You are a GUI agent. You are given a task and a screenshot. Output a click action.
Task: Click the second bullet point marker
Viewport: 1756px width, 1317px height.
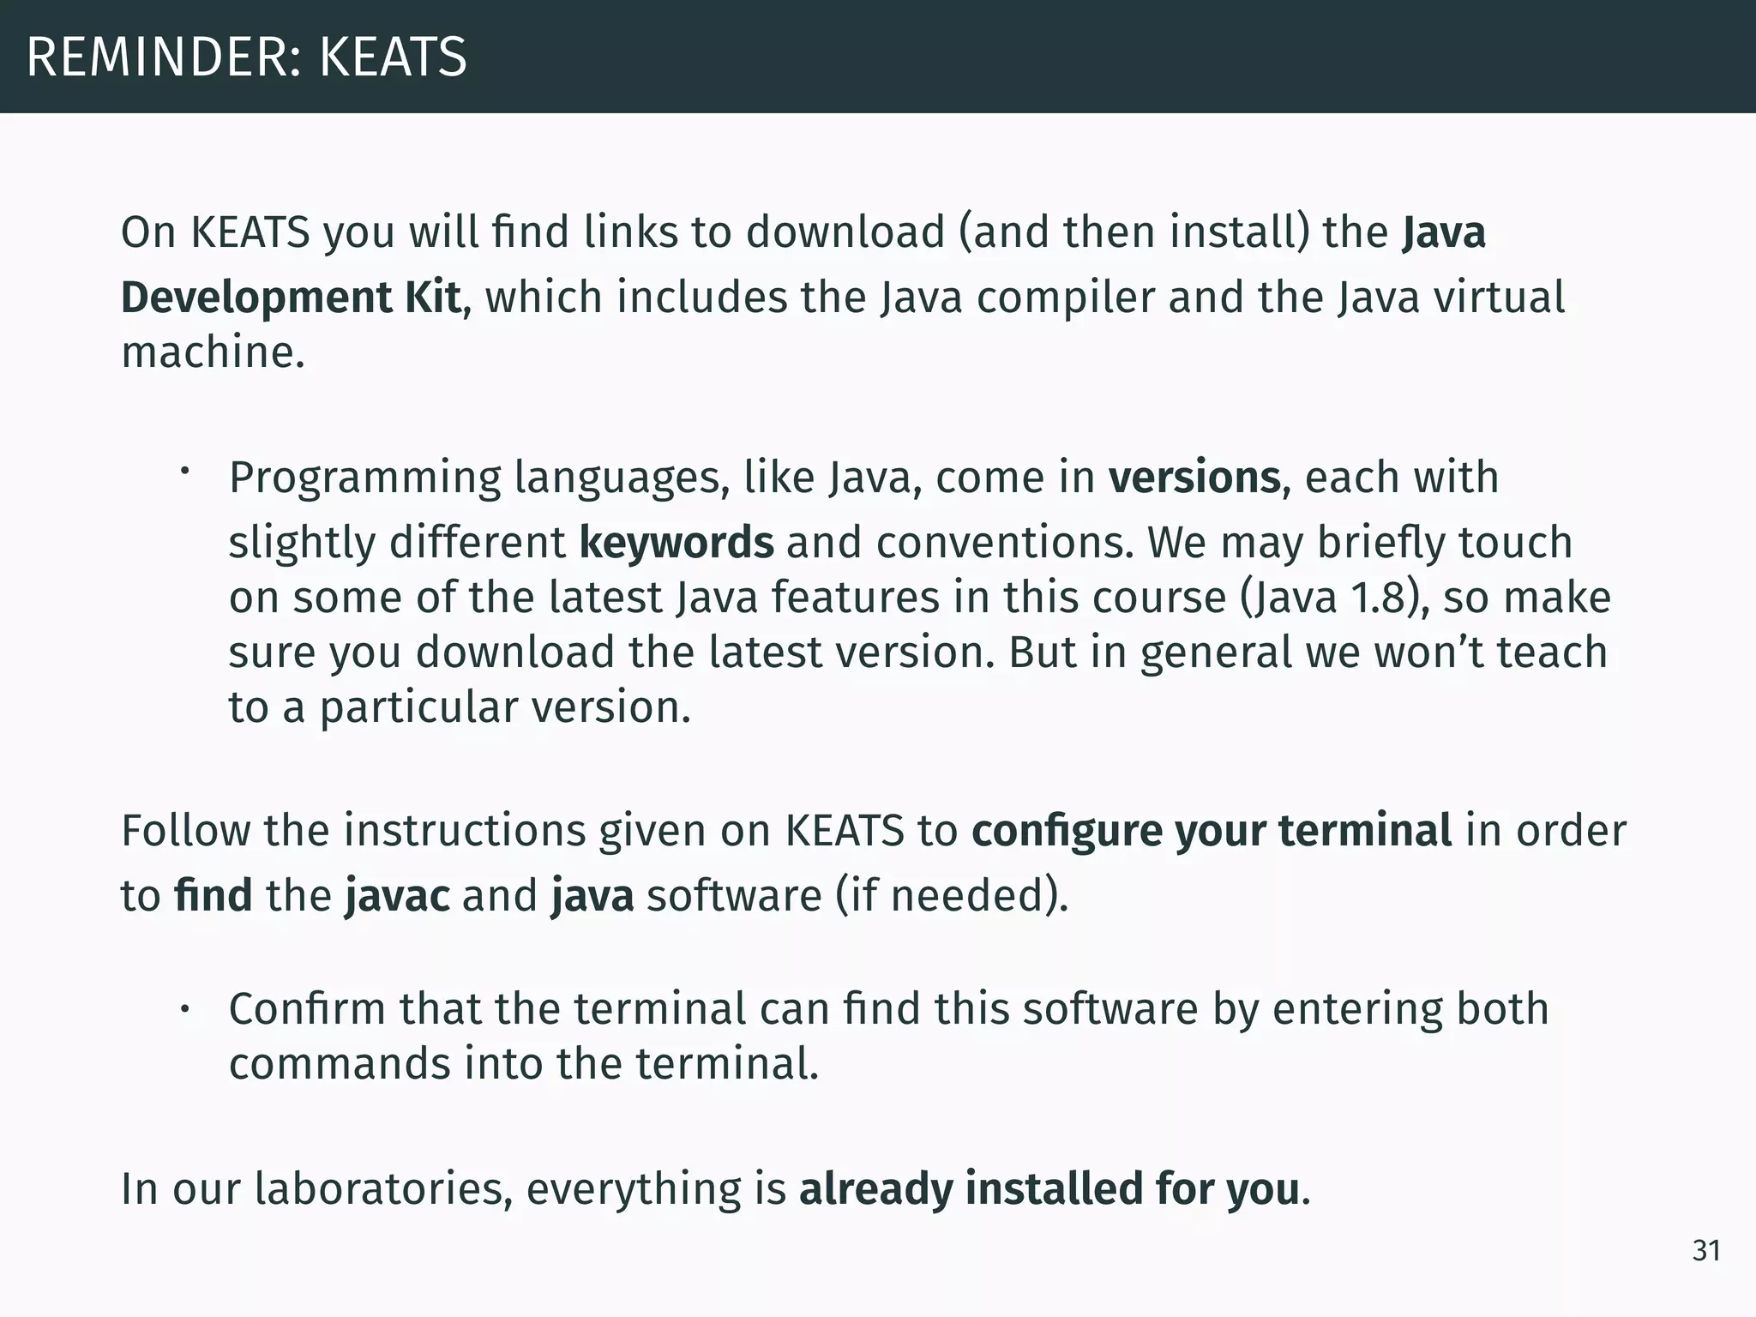point(183,1010)
